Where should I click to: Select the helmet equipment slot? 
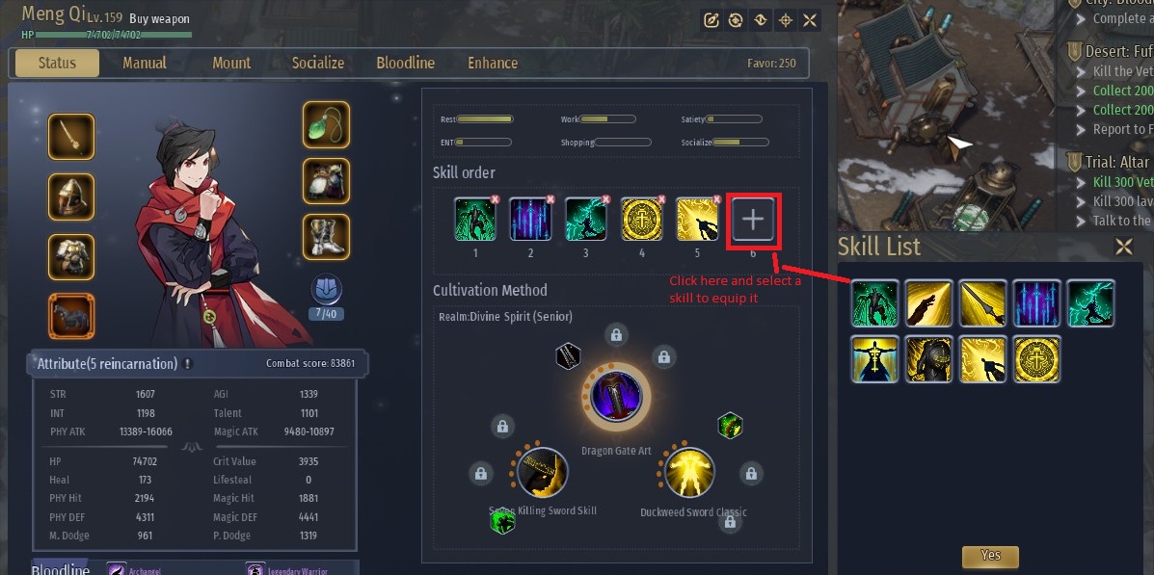tap(71, 197)
